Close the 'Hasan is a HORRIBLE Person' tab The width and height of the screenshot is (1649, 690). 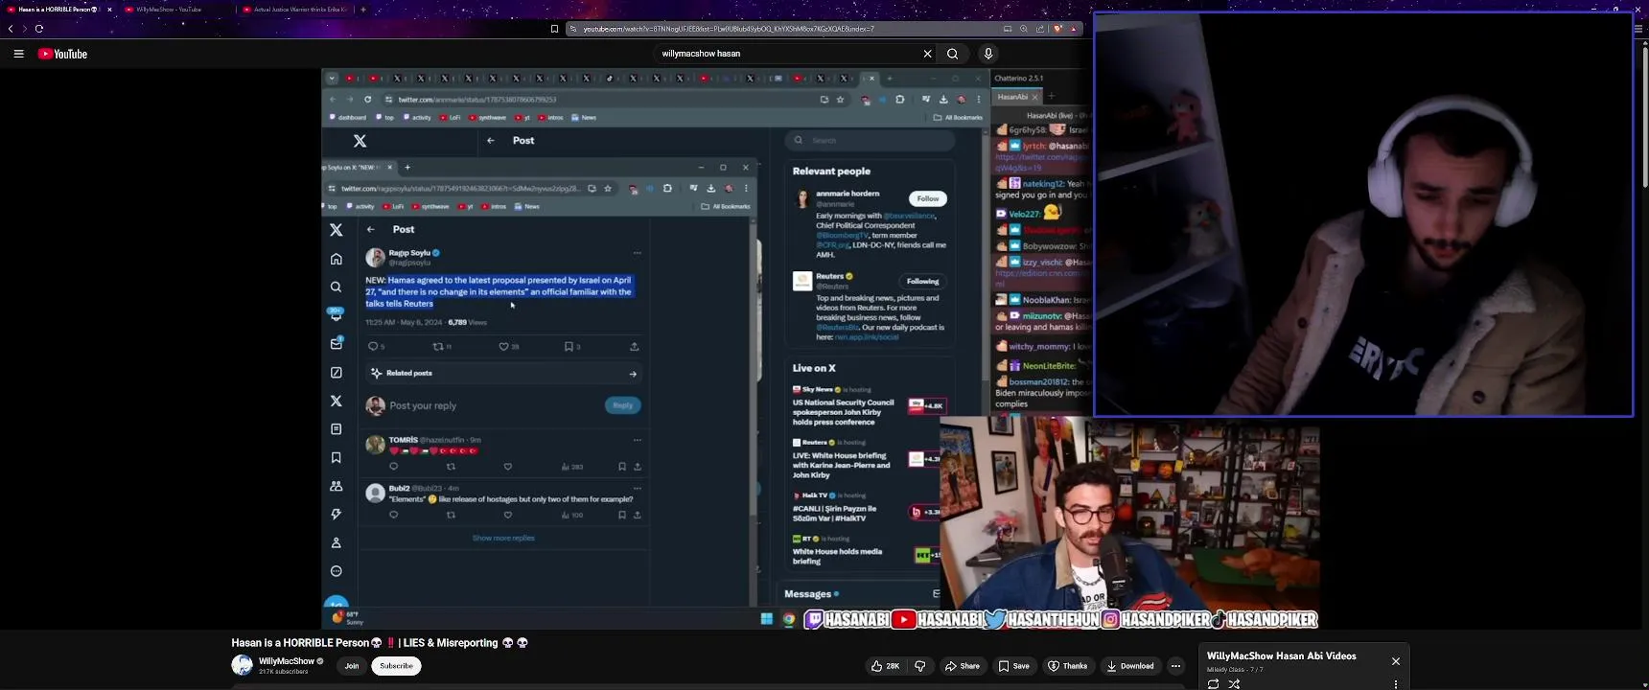pyautogui.click(x=109, y=10)
